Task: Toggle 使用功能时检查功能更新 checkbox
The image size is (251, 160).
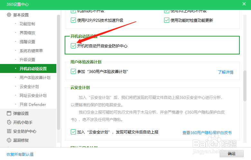Action: [166, 20]
